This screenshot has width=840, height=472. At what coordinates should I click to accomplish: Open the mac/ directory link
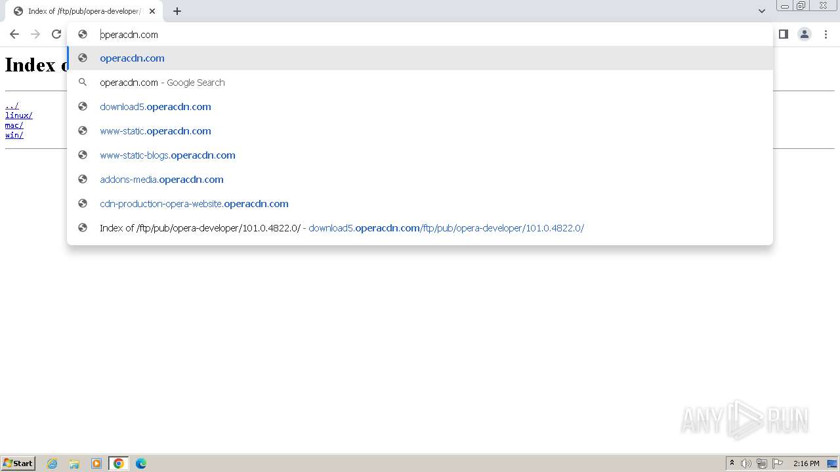[14, 125]
